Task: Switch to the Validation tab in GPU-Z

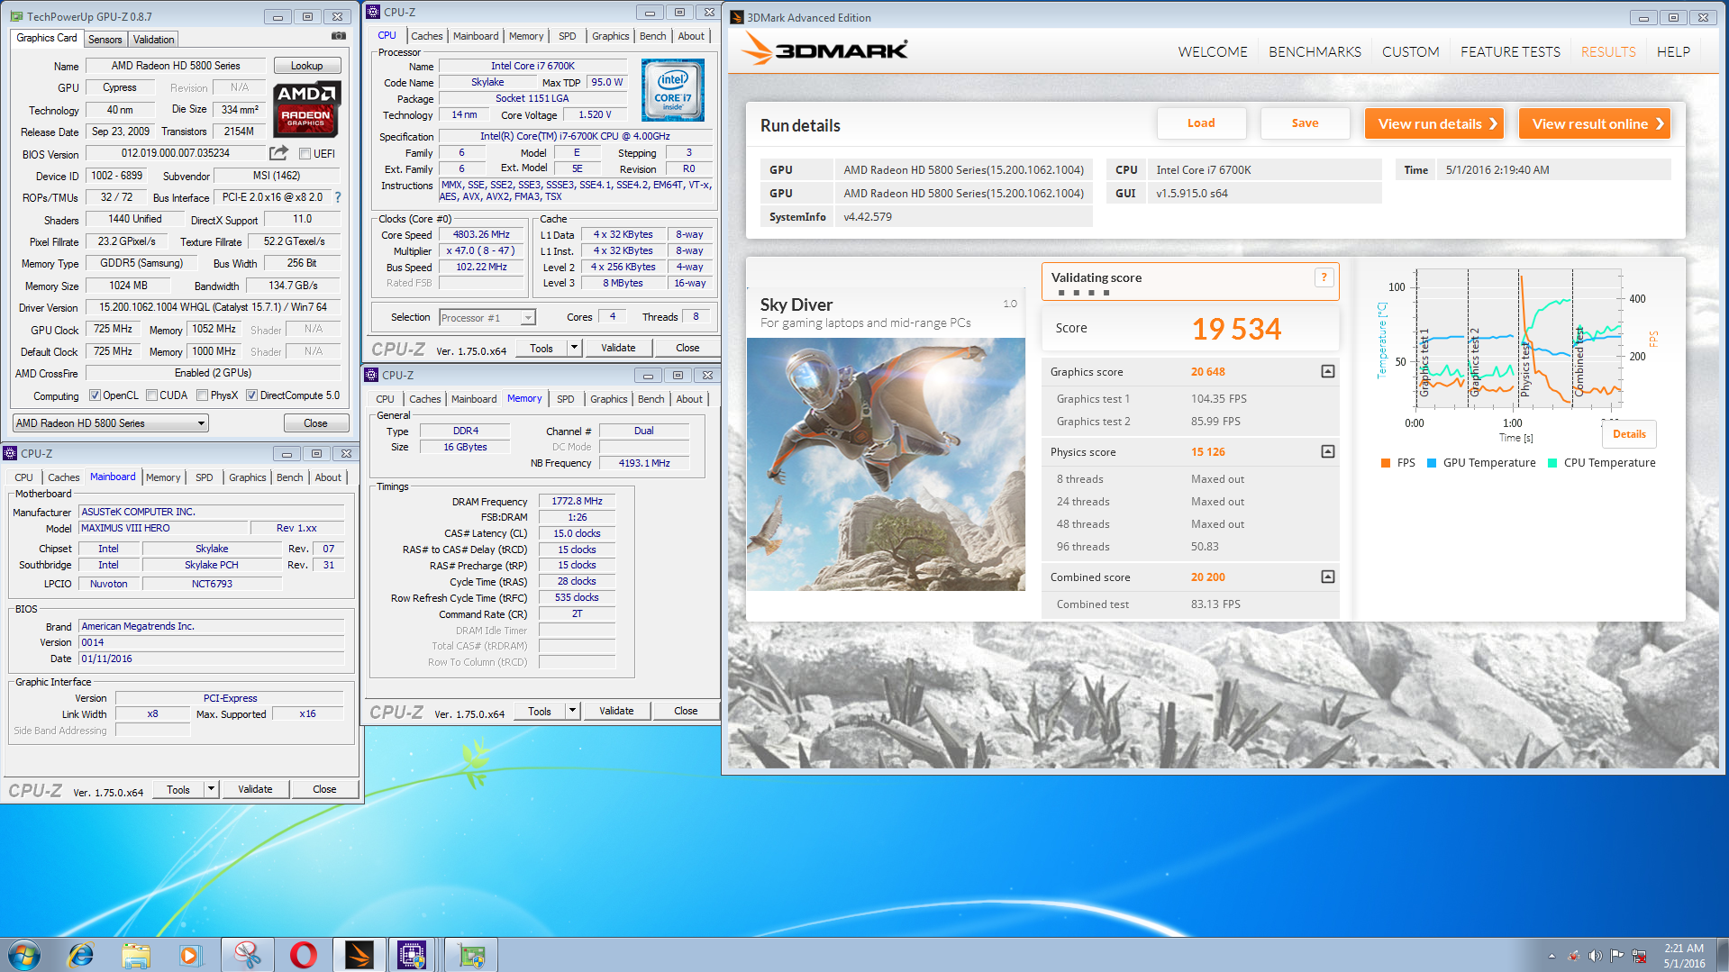Action: (x=153, y=40)
